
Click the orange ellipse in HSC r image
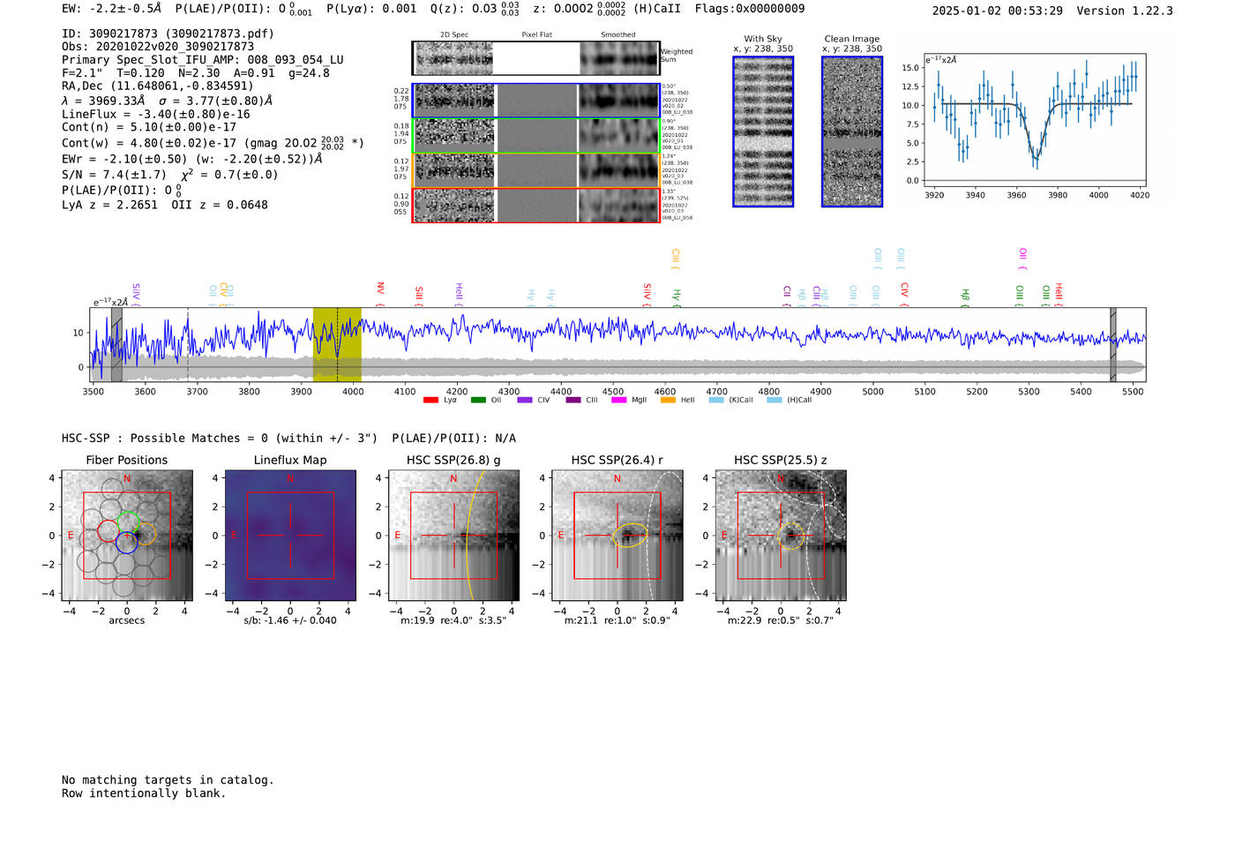[x=630, y=535]
